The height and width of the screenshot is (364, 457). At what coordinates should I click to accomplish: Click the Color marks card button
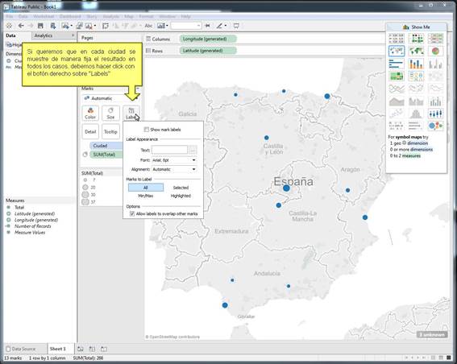pos(90,113)
